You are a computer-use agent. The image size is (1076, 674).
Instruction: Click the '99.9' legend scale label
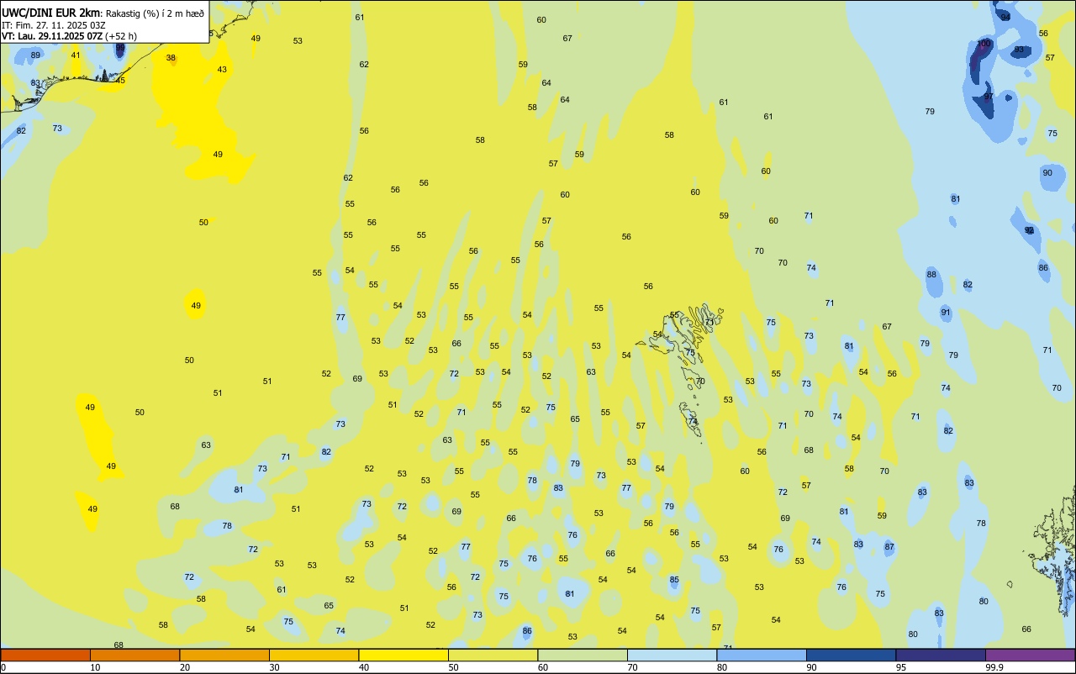point(994,667)
